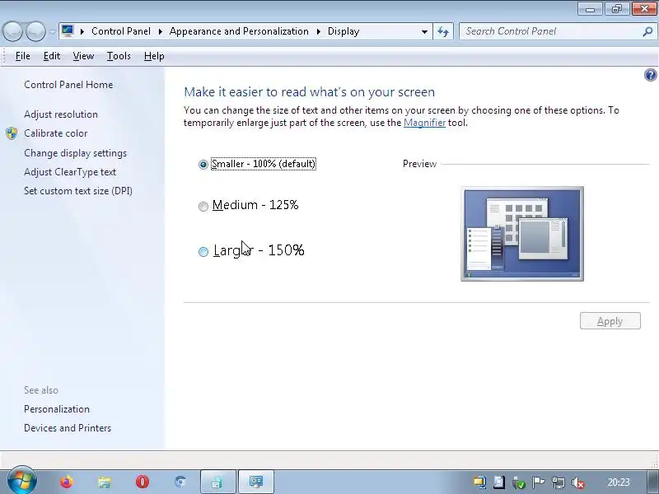Viewport: 659px width, 494px height.
Task: Open Change display settings
Action: point(75,153)
